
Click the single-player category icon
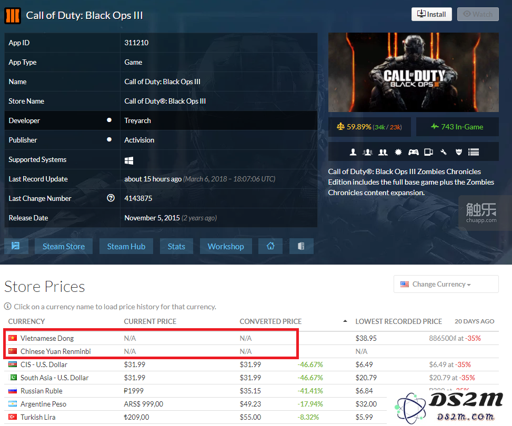(x=353, y=152)
